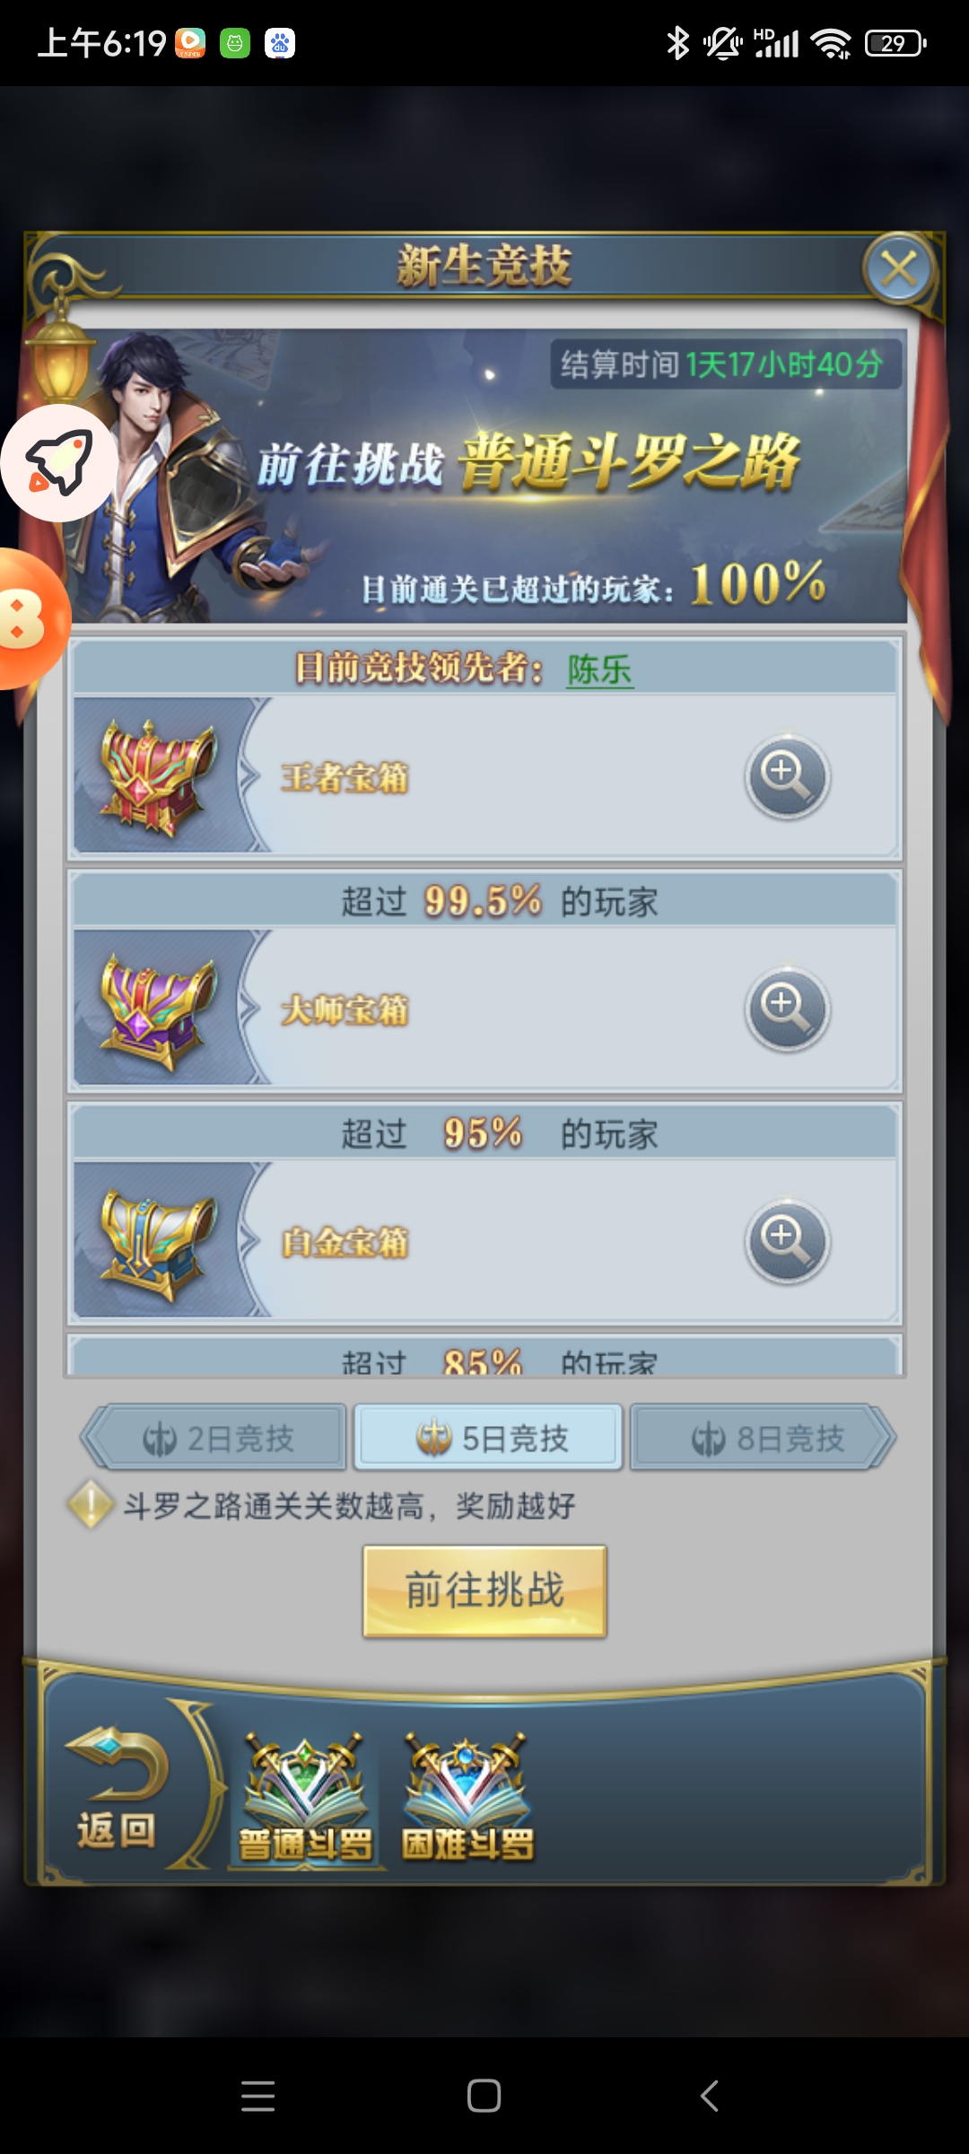Viewport: 969px width, 2154px height.
Task: Open leader 陈乐 profile link
Action: point(599,670)
